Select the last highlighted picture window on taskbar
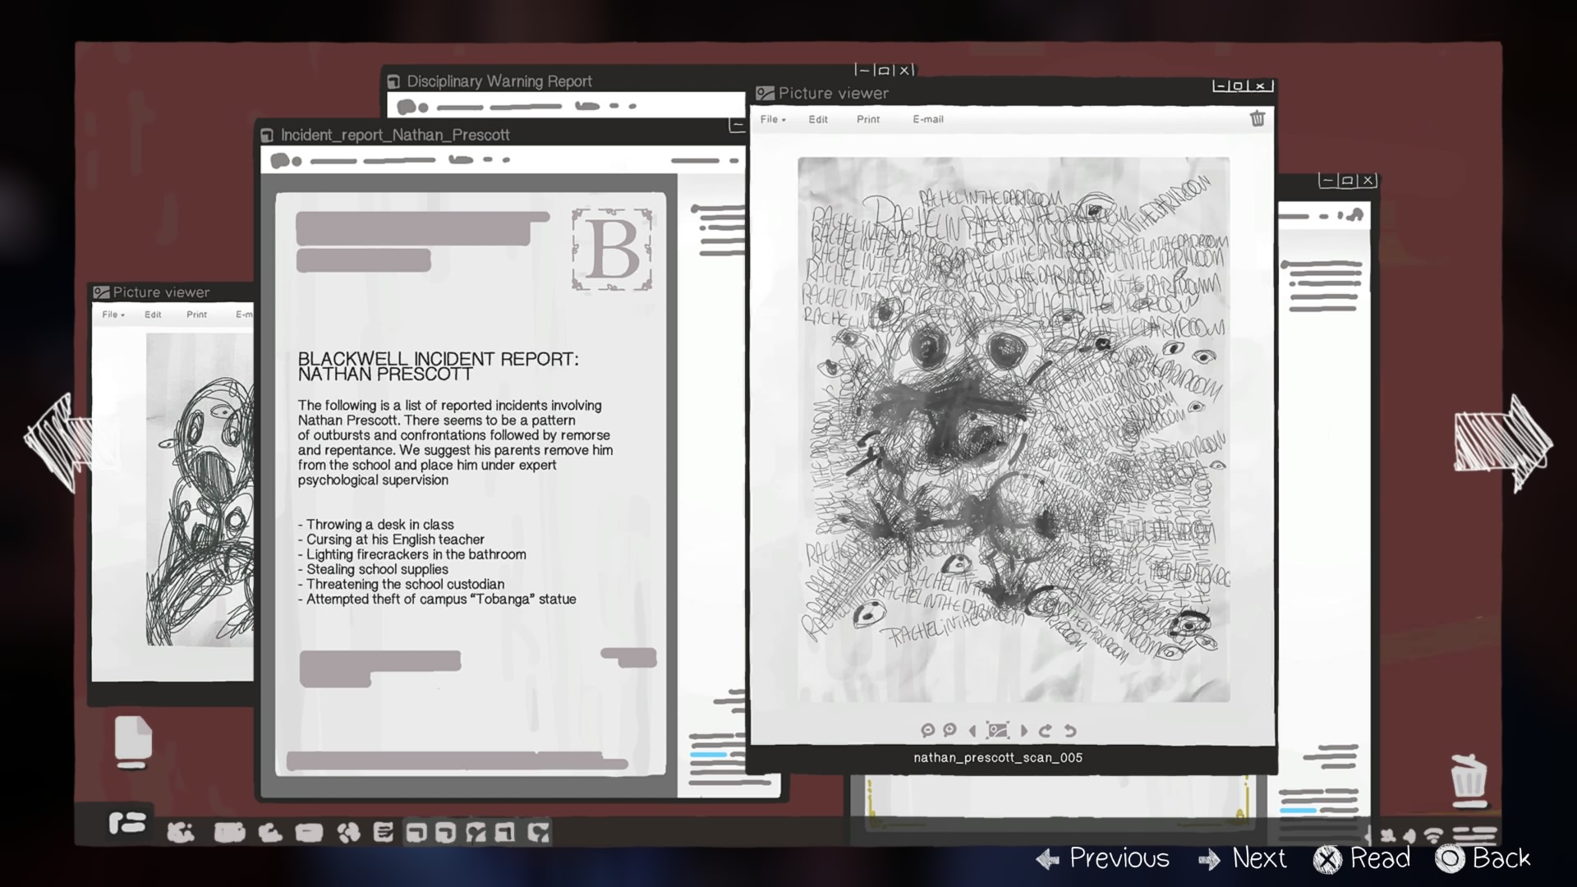Image resolution: width=1577 pixels, height=887 pixels. tap(538, 833)
